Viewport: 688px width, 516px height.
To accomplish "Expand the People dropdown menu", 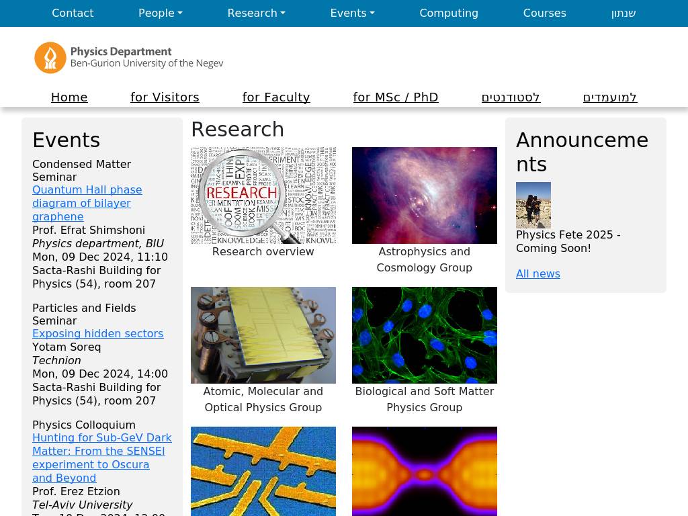I will [160, 13].
